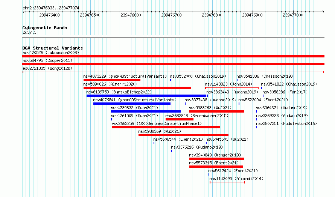
Task: Click esv2663259 1000GenomesConsortiumPhase1 label
Action: 157,123
